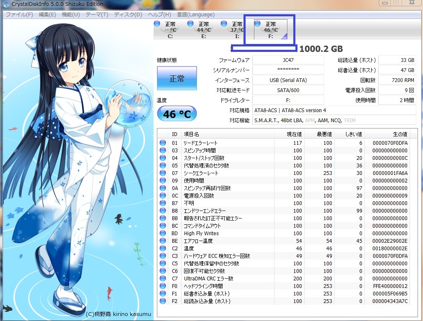Click the USB (Serial ATA) interface field

288,80
